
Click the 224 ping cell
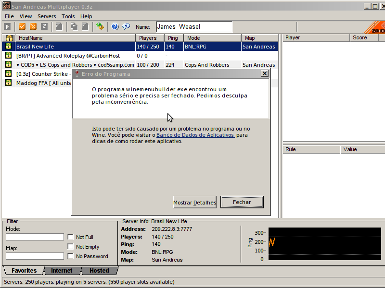[170, 65]
